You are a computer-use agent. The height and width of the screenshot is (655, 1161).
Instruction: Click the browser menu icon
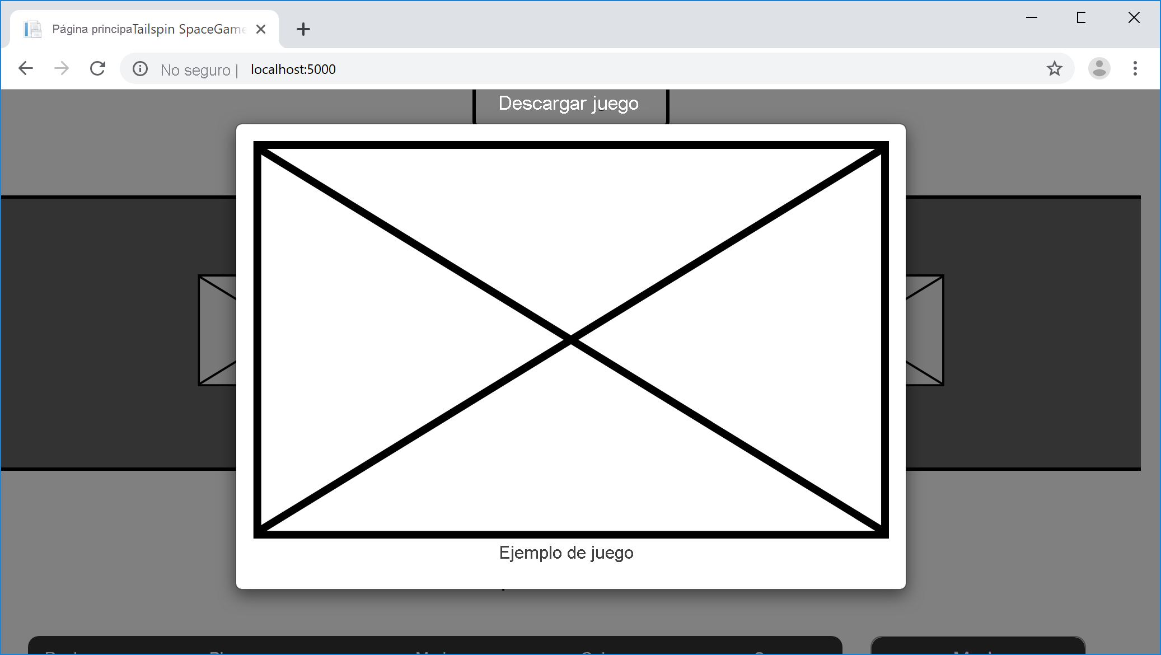[x=1135, y=69]
